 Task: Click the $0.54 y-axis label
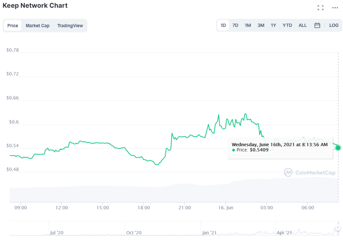pyautogui.click(x=12, y=146)
